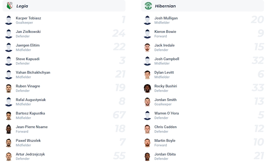Open Dylan Levitt's player page

[164, 73]
